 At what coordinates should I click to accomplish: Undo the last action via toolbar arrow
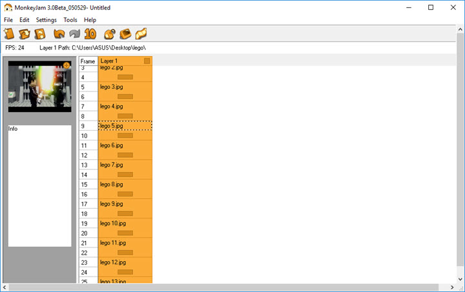[59, 34]
